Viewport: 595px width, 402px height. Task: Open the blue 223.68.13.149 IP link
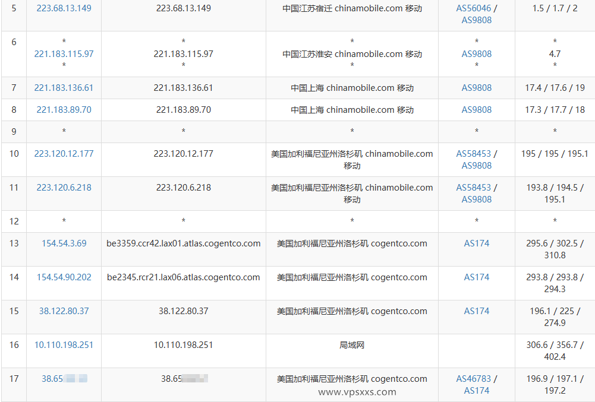pos(64,8)
